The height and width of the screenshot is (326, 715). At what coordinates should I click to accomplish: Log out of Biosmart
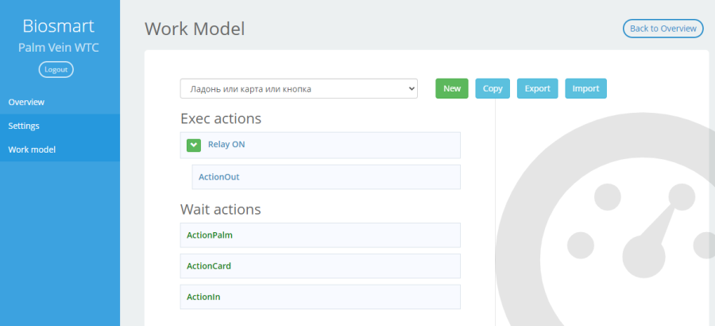(x=56, y=69)
